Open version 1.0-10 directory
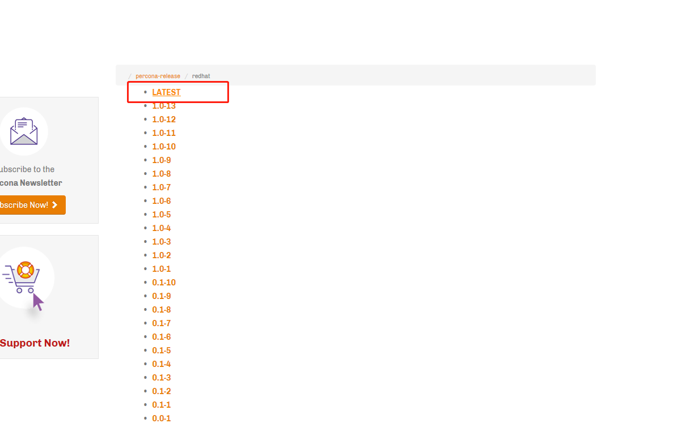The height and width of the screenshot is (423, 682). 164,147
